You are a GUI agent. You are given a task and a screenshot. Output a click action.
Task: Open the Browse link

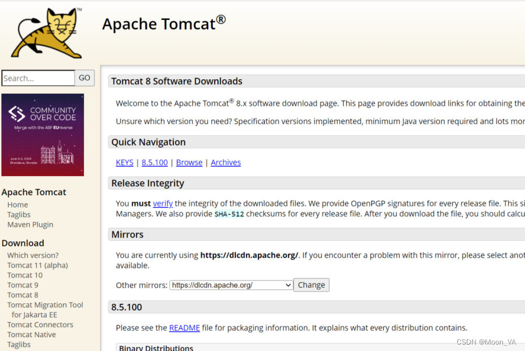pyautogui.click(x=189, y=163)
